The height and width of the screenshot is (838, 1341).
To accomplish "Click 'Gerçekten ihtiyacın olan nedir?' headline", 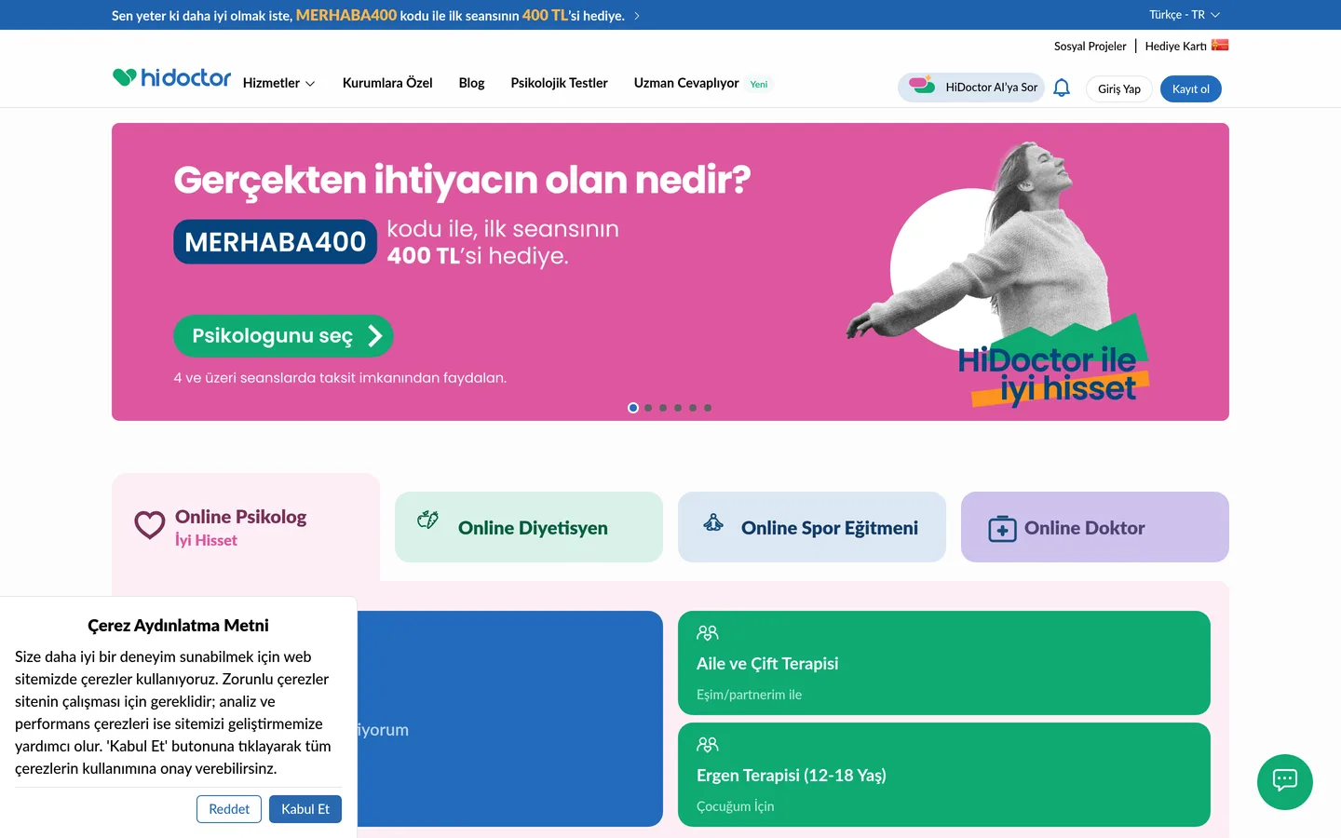I will 462,180.
